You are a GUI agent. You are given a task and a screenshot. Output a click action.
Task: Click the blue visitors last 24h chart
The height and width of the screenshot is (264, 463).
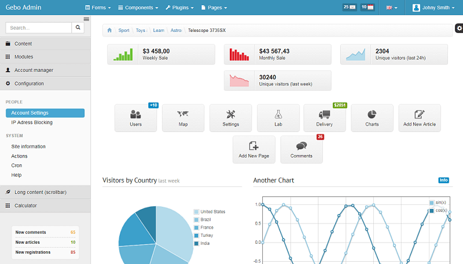pos(355,54)
